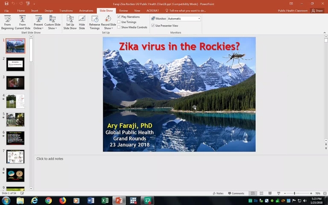Adjust the zoom slider handle
328x205 pixels.
click(x=294, y=194)
